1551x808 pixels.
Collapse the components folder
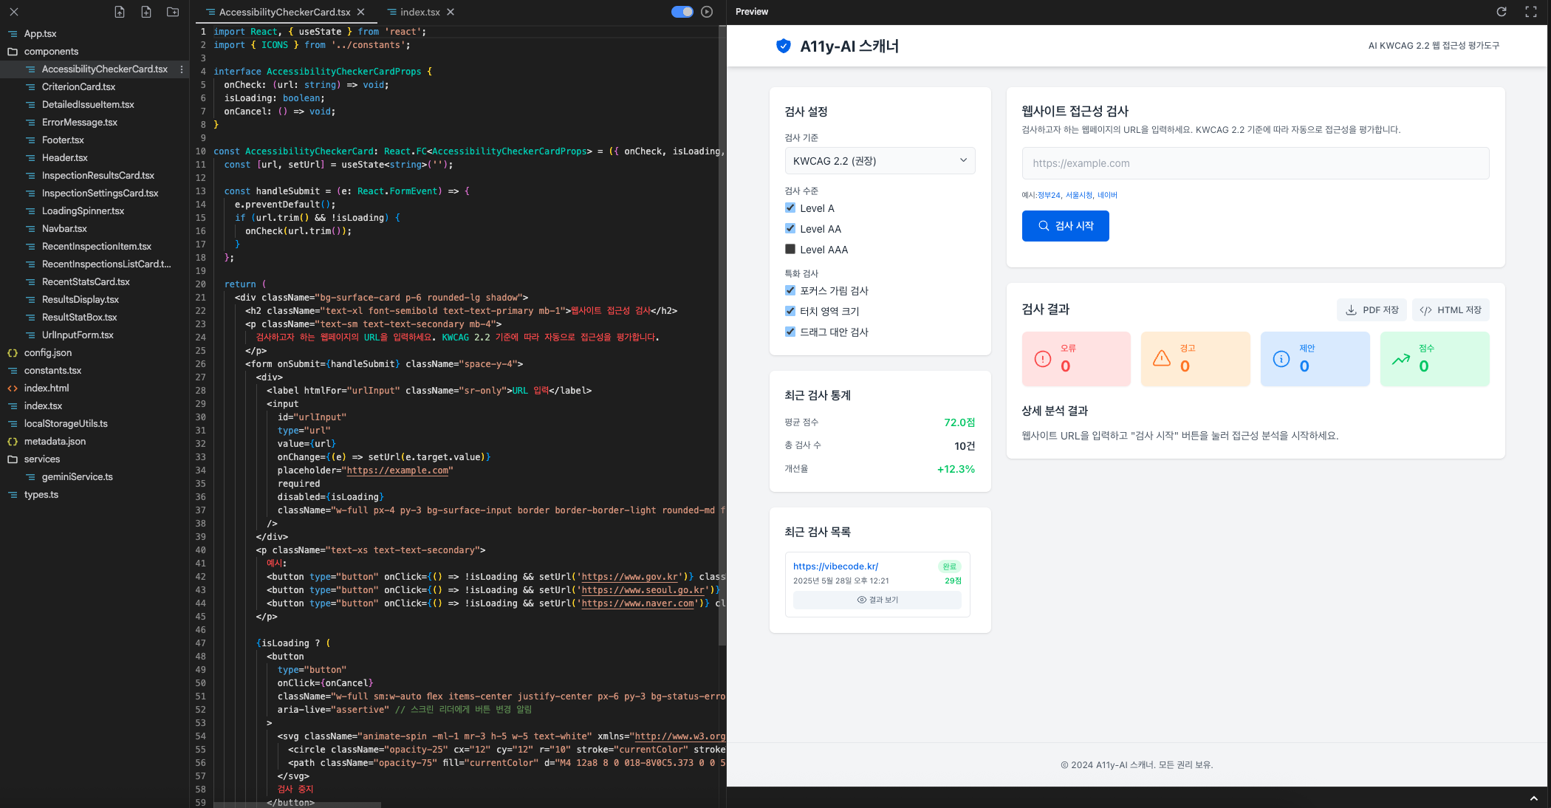pos(95,52)
